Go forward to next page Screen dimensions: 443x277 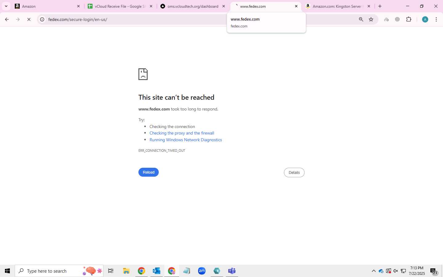click(18, 19)
